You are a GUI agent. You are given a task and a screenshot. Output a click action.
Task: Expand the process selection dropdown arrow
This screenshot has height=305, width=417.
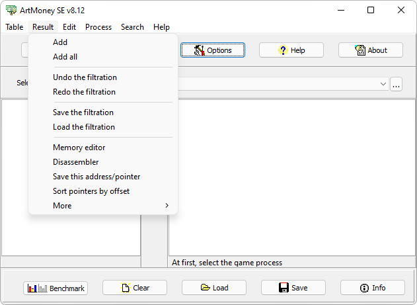coord(383,84)
